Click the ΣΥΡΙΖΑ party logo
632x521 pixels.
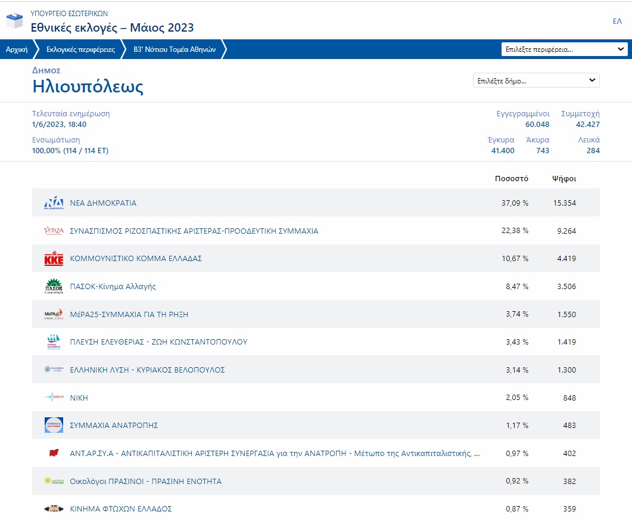[x=54, y=231]
